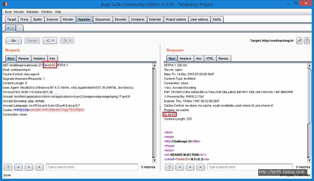Go back to previous request in history
The width and height of the screenshot is (314, 181).
[48, 40]
